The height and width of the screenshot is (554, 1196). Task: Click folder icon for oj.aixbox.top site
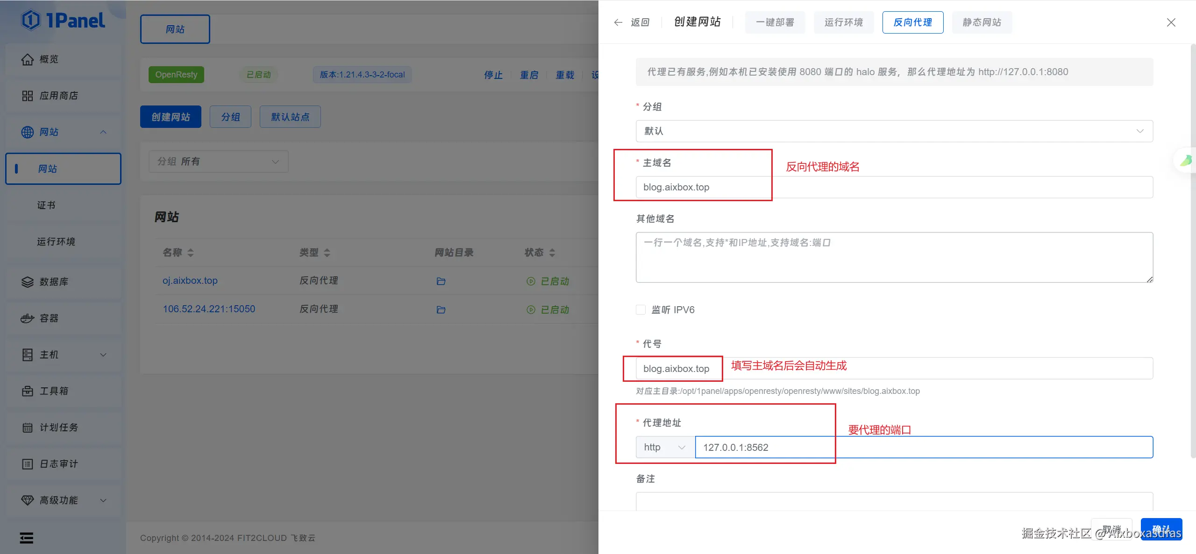point(441,281)
